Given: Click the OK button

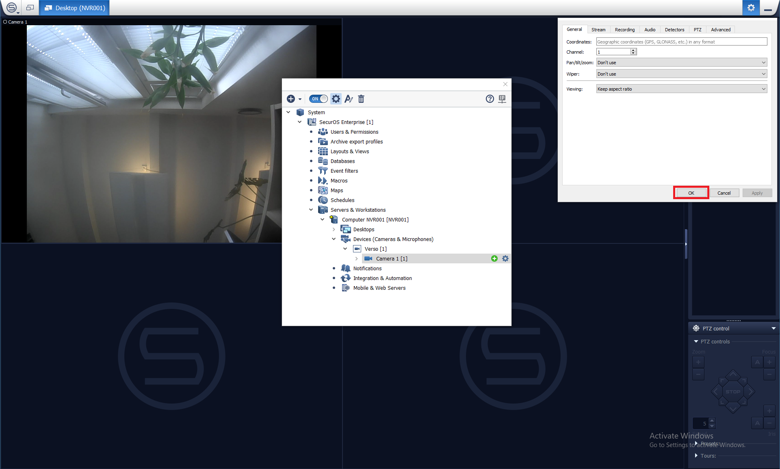Looking at the screenshot, I should [x=691, y=193].
